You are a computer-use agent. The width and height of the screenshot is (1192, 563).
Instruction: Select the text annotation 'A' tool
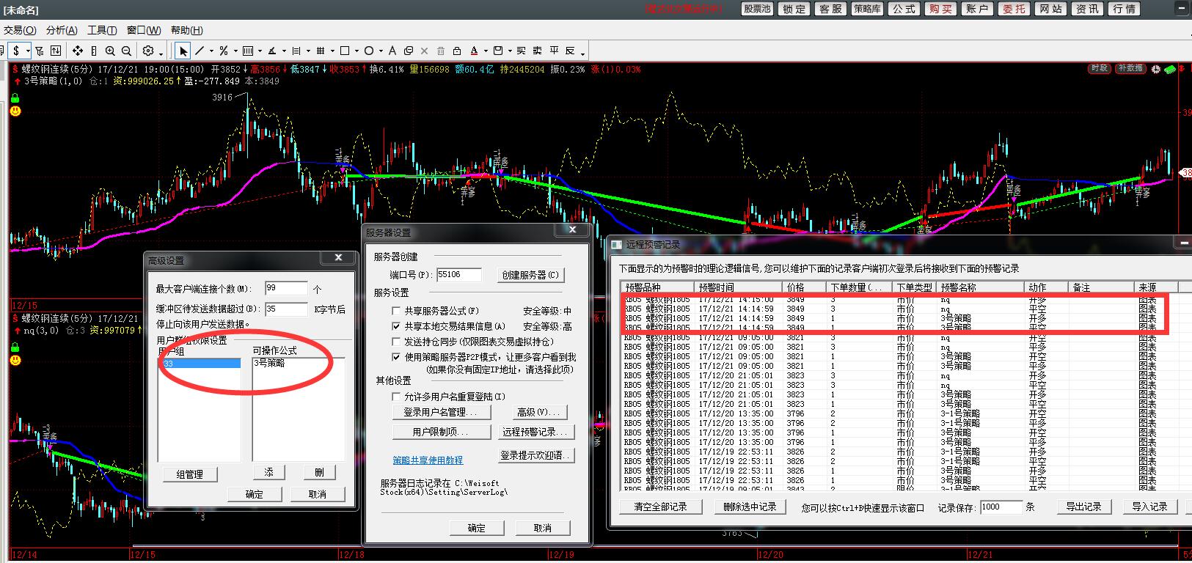pyautogui.click(x=392, y=51)
